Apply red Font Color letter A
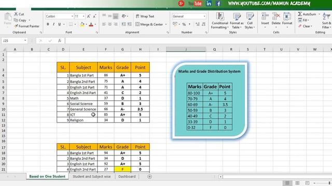Screen dimensions: 332x186 pos(91,24)
